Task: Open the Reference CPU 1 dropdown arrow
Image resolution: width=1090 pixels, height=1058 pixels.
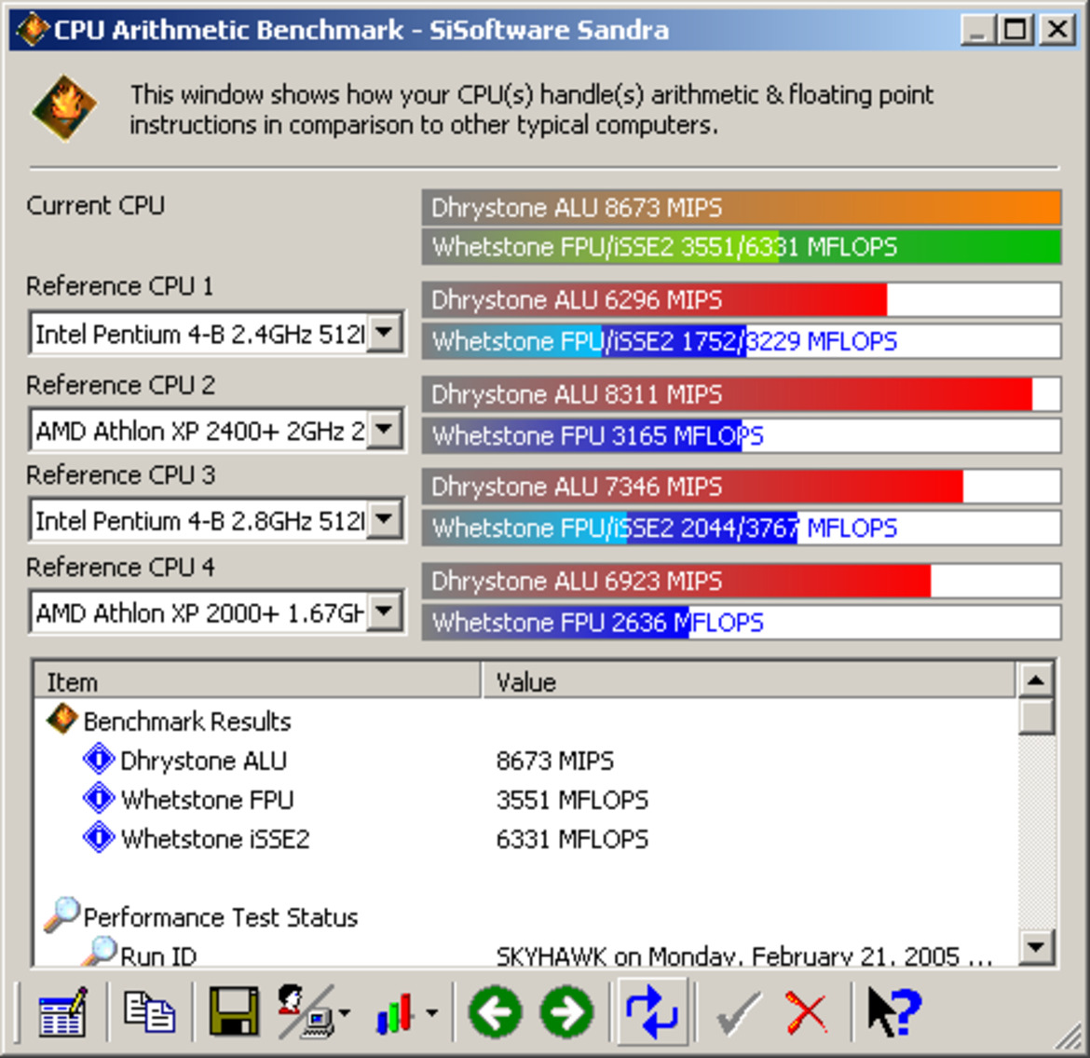Action: [x=385, y=333]
